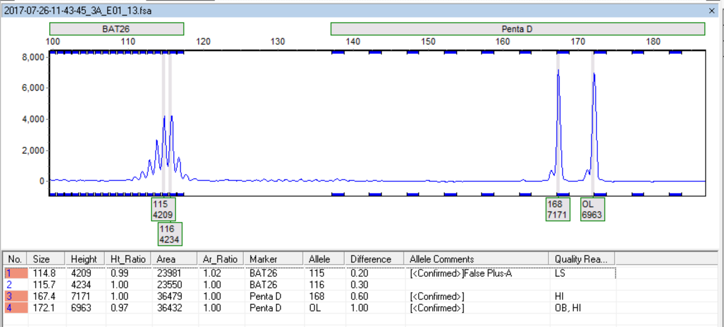The height and width of the screenshot is (327, 724).
Task: Click the Ht_Ratio column header
Action: (x=128, y=259)
